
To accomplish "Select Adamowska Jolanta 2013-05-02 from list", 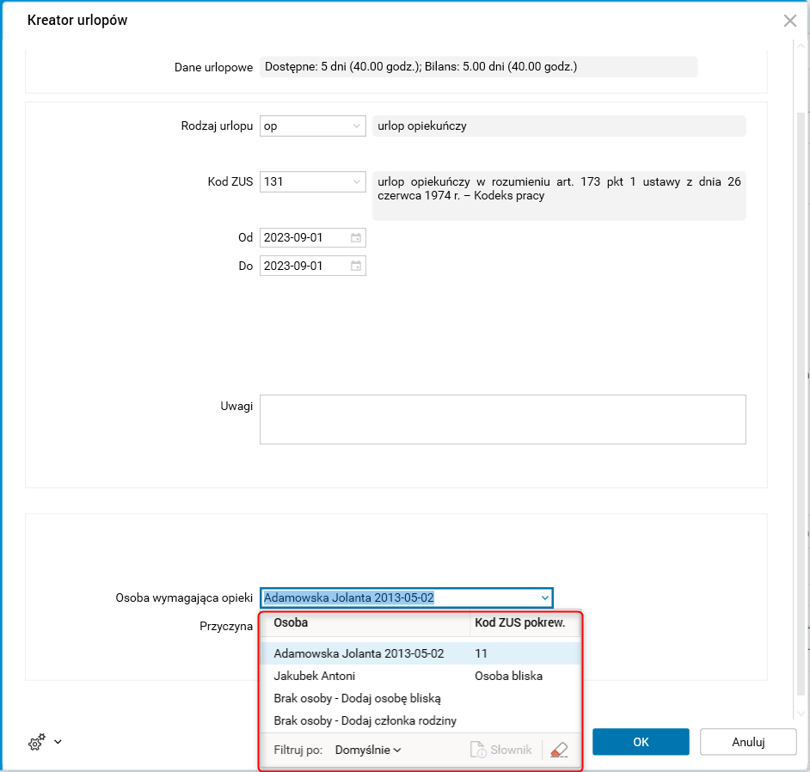I will point(420,653).
